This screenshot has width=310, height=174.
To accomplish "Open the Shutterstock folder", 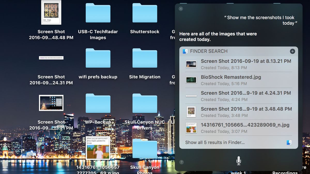I will (x=145, y=12).
